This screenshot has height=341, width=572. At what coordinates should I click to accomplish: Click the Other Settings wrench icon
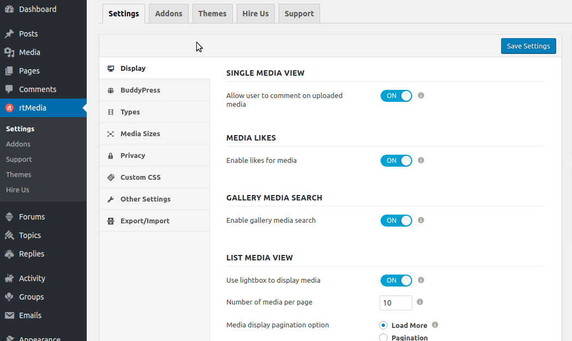coord(111,199)
